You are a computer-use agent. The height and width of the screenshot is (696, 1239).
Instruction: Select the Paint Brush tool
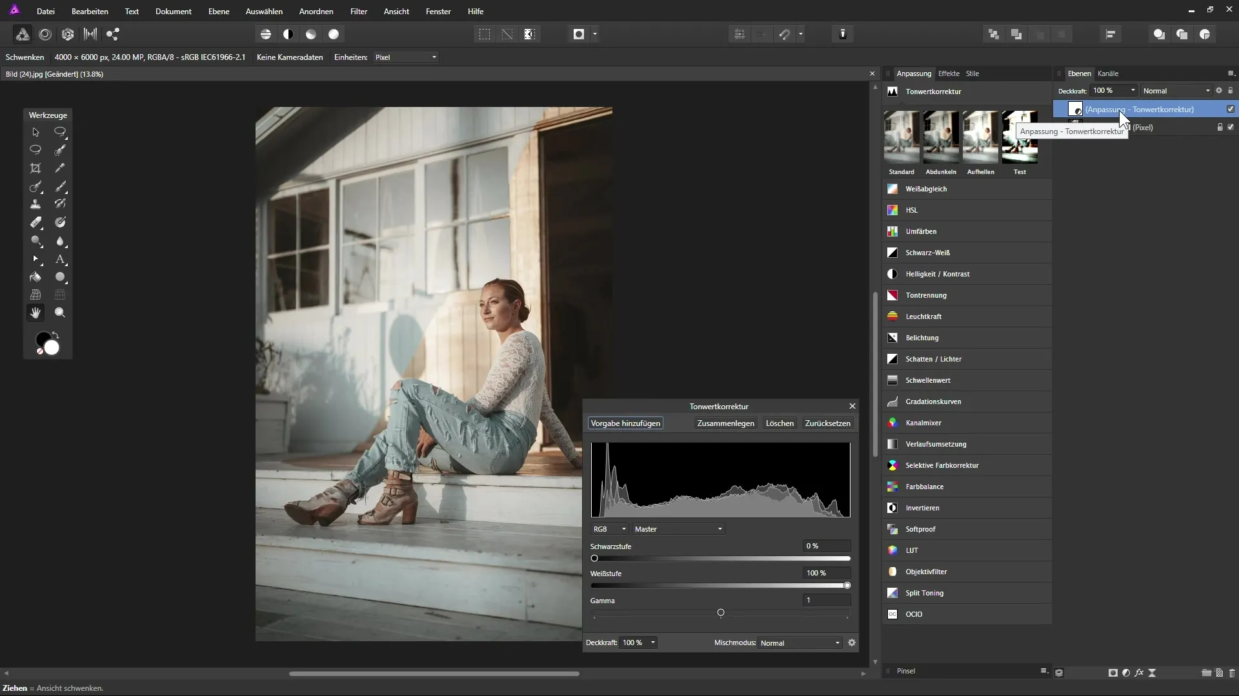[x=60, y=186]
